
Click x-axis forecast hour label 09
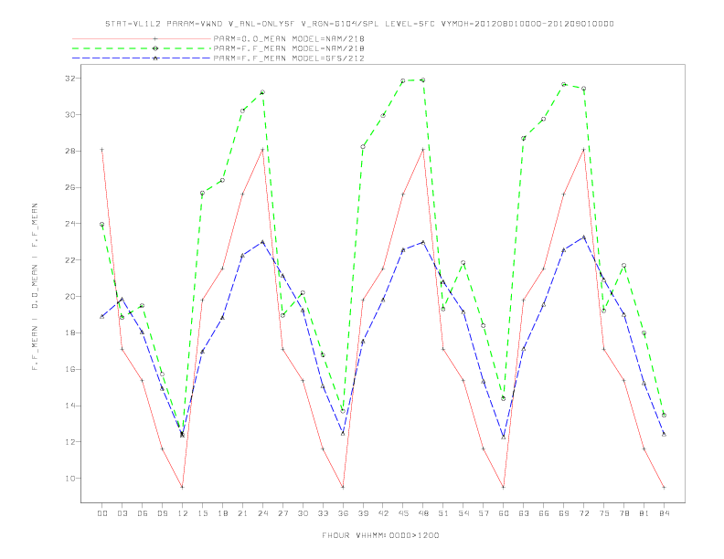point(162,513)
